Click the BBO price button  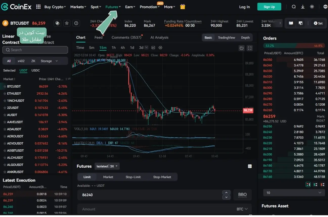pos(242,195)
